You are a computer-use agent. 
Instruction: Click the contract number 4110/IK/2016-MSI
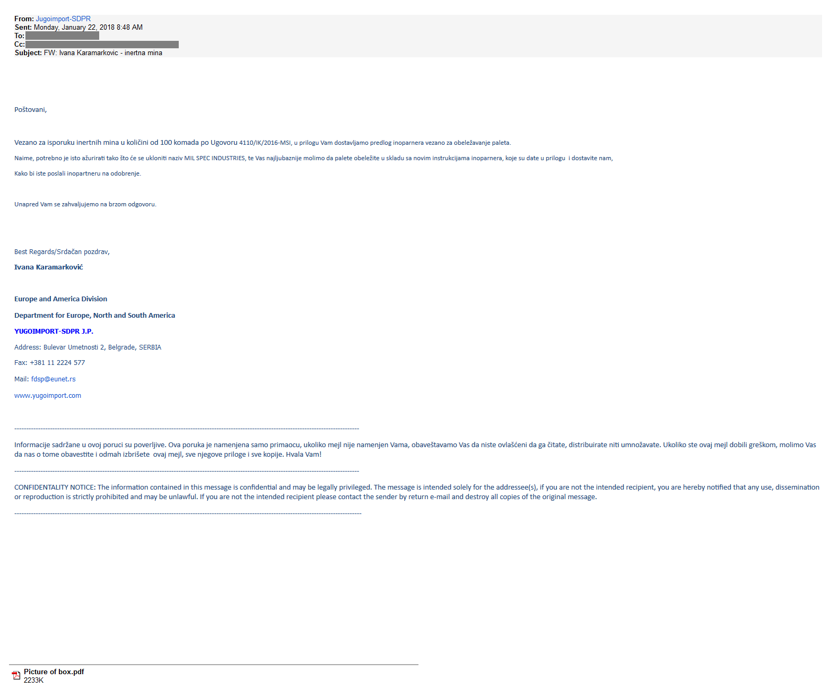tap(265, 143)
